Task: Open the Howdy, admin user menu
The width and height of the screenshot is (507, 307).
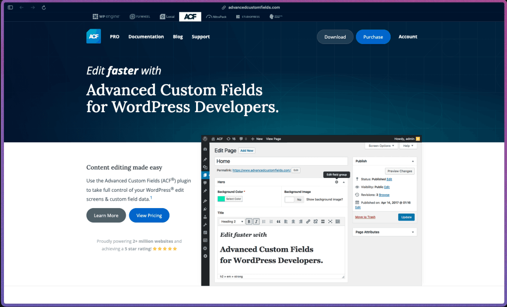Action: [407, 139]
